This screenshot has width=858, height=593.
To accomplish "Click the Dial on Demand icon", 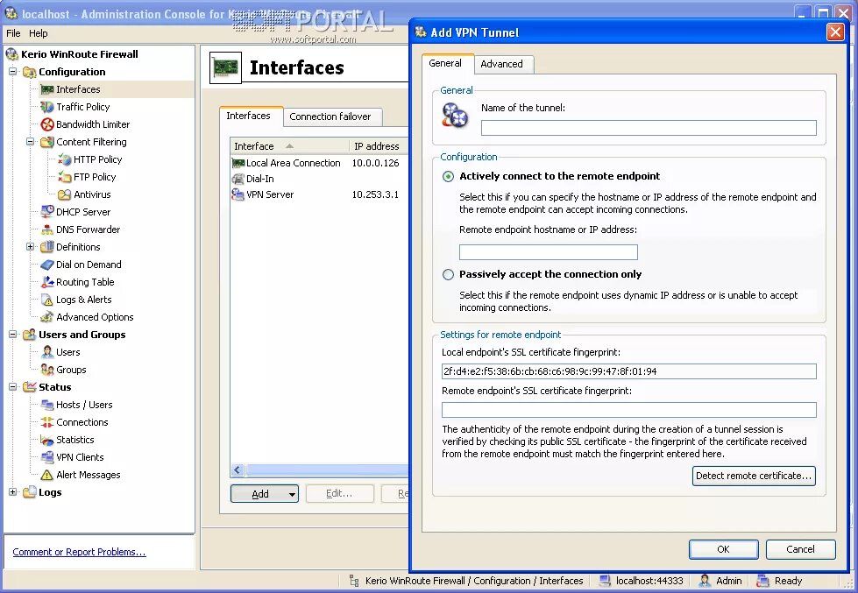I will 47,265.
